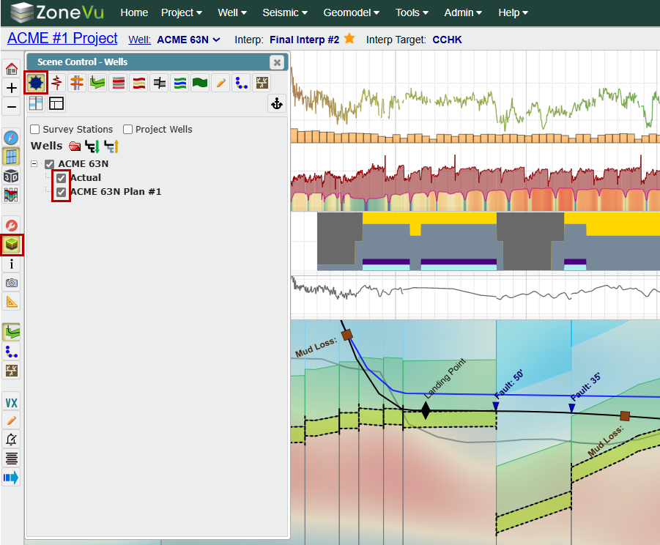Zoom in with the plus icon

click(12, 87)
